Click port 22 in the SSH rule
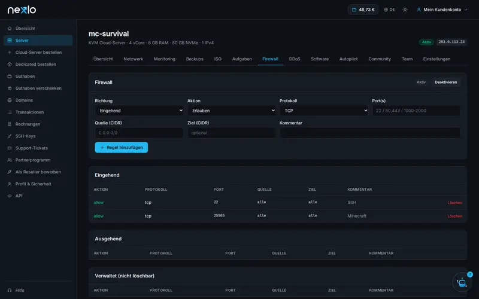Image resolution: width=479 pixels, height=299 pixels. pyautogui.click(x=216, y=202)
